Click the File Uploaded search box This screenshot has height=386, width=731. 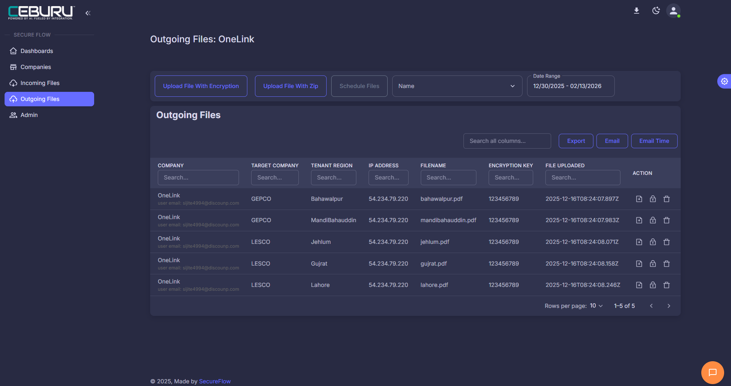click(x=583, y=178)
